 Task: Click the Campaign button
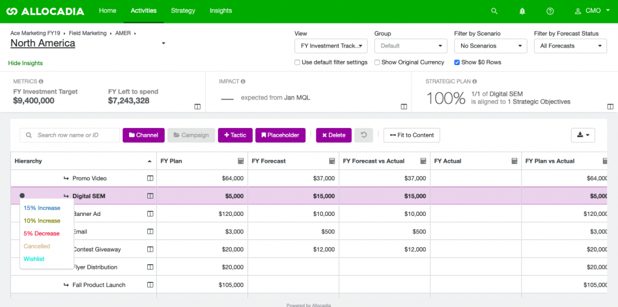pyautogui.click(x=191, y=135)
